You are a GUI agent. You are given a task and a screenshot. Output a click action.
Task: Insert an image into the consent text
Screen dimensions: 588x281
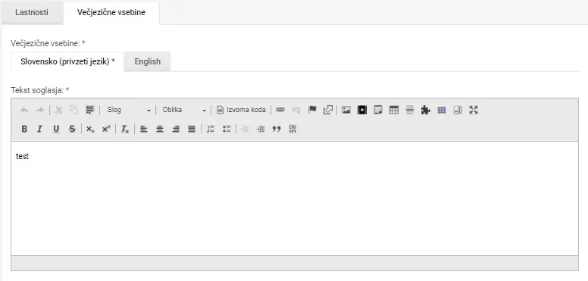[x=346, y=110]
